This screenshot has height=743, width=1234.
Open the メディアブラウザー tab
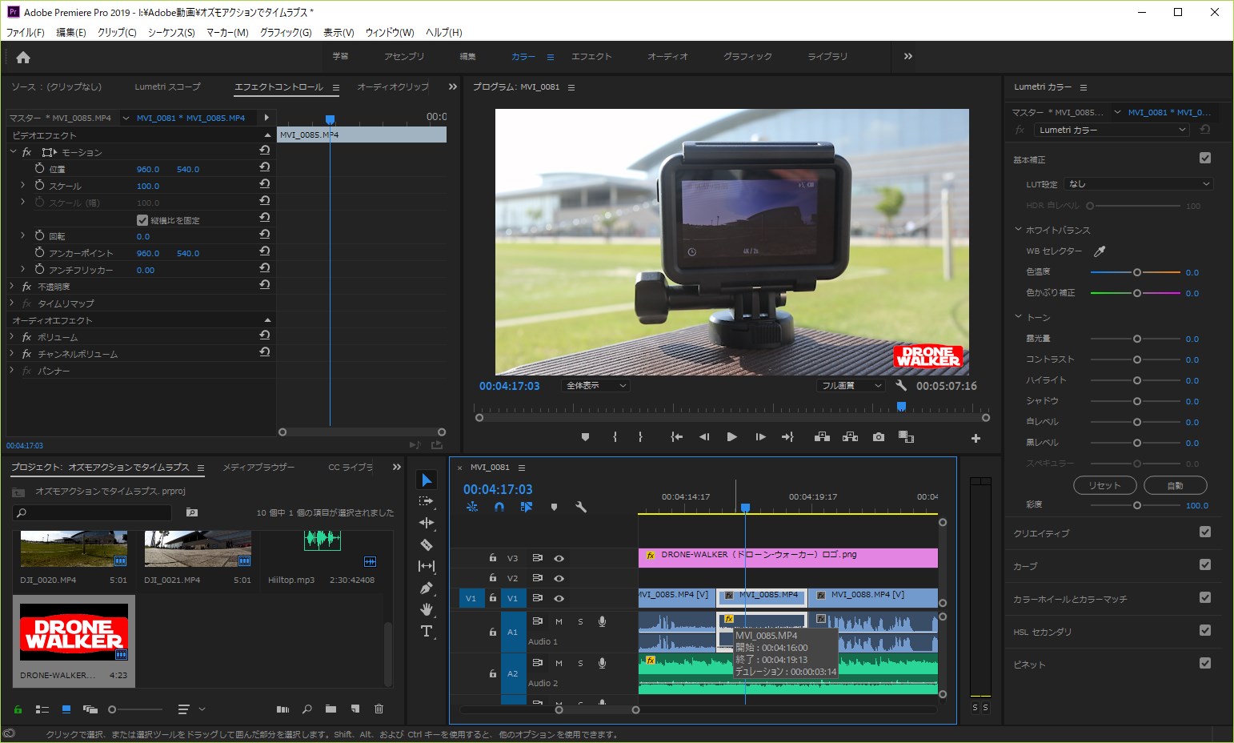point(258,467)
